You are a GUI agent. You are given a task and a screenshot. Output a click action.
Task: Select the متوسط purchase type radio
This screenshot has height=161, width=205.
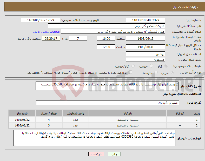156,72
